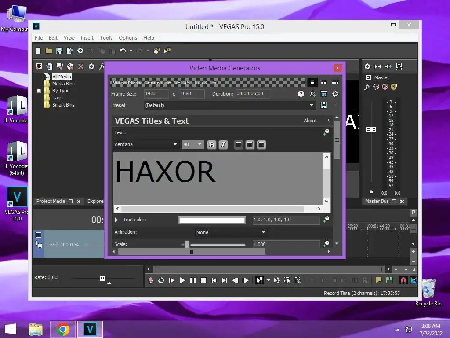Open project Properties gear in main toolbar
This screenshot has height=338, width=450.
tap(80, 51)
